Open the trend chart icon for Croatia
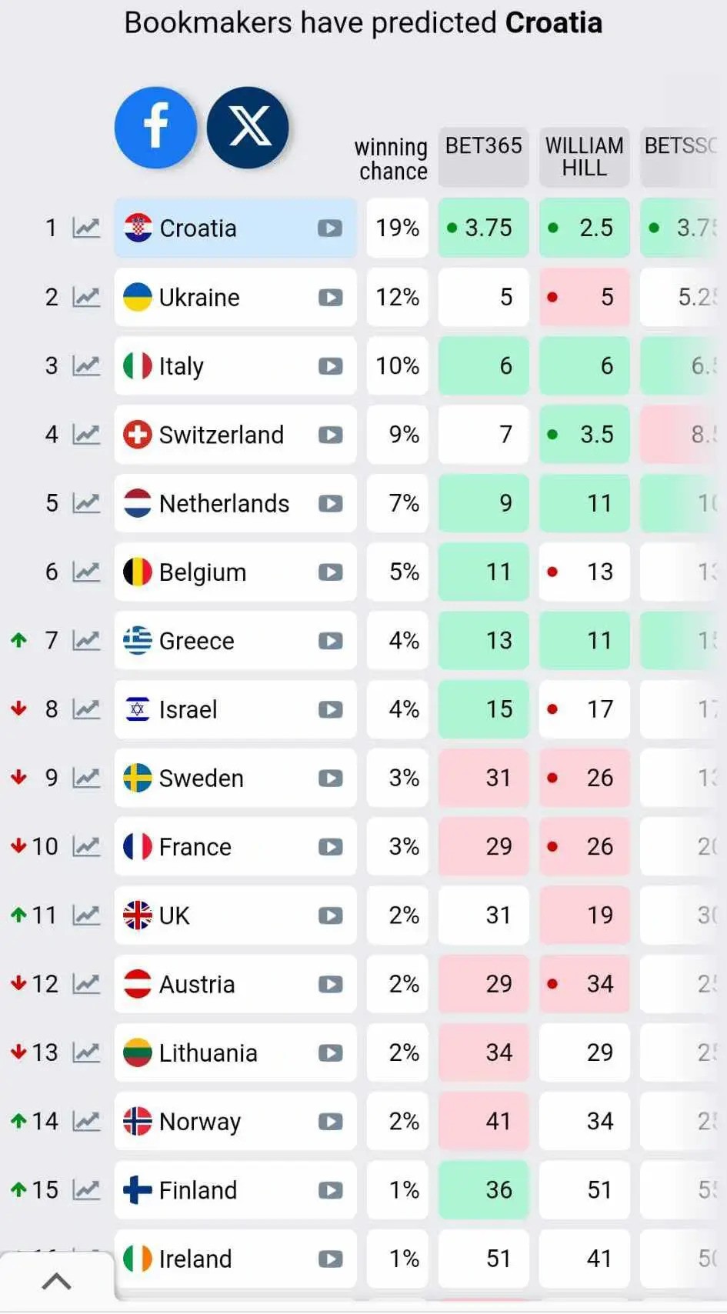 [86, 228]
